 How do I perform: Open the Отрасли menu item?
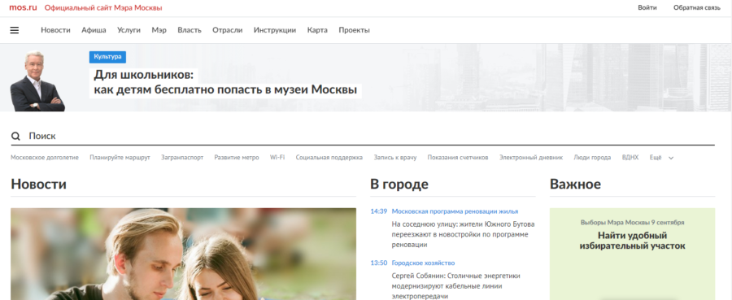[228, 30]
